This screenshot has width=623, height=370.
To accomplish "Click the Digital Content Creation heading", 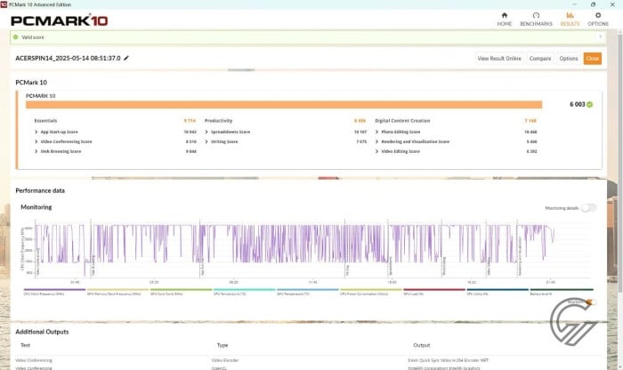I will [x=402, y=121].
